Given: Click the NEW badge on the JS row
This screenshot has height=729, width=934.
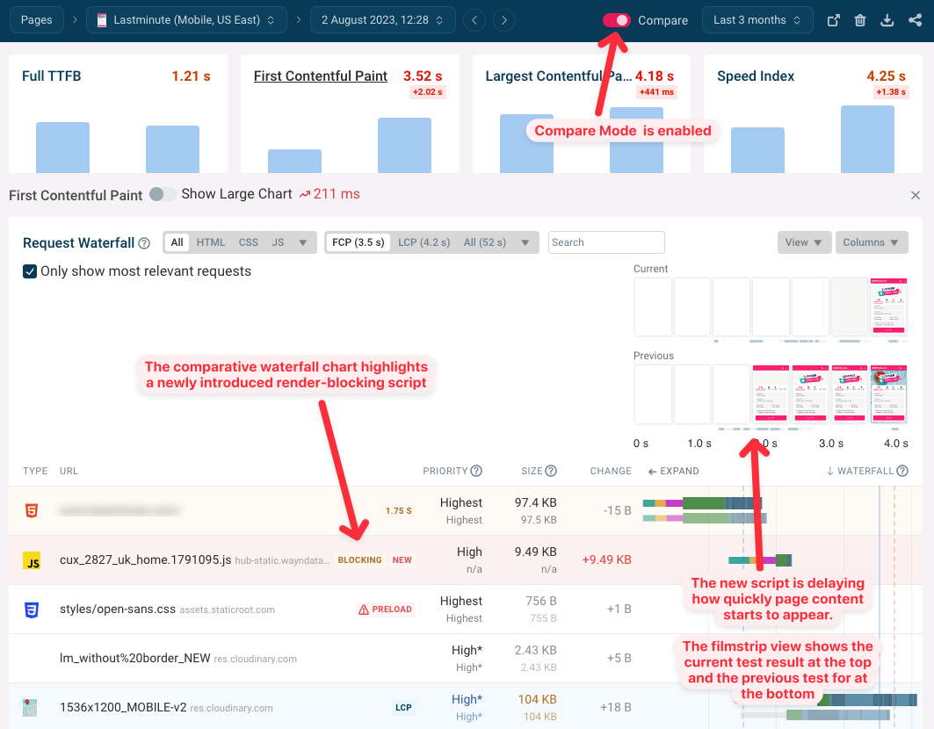Looking at the screenshot, I should pyautogui.click(x=402, y=559).
